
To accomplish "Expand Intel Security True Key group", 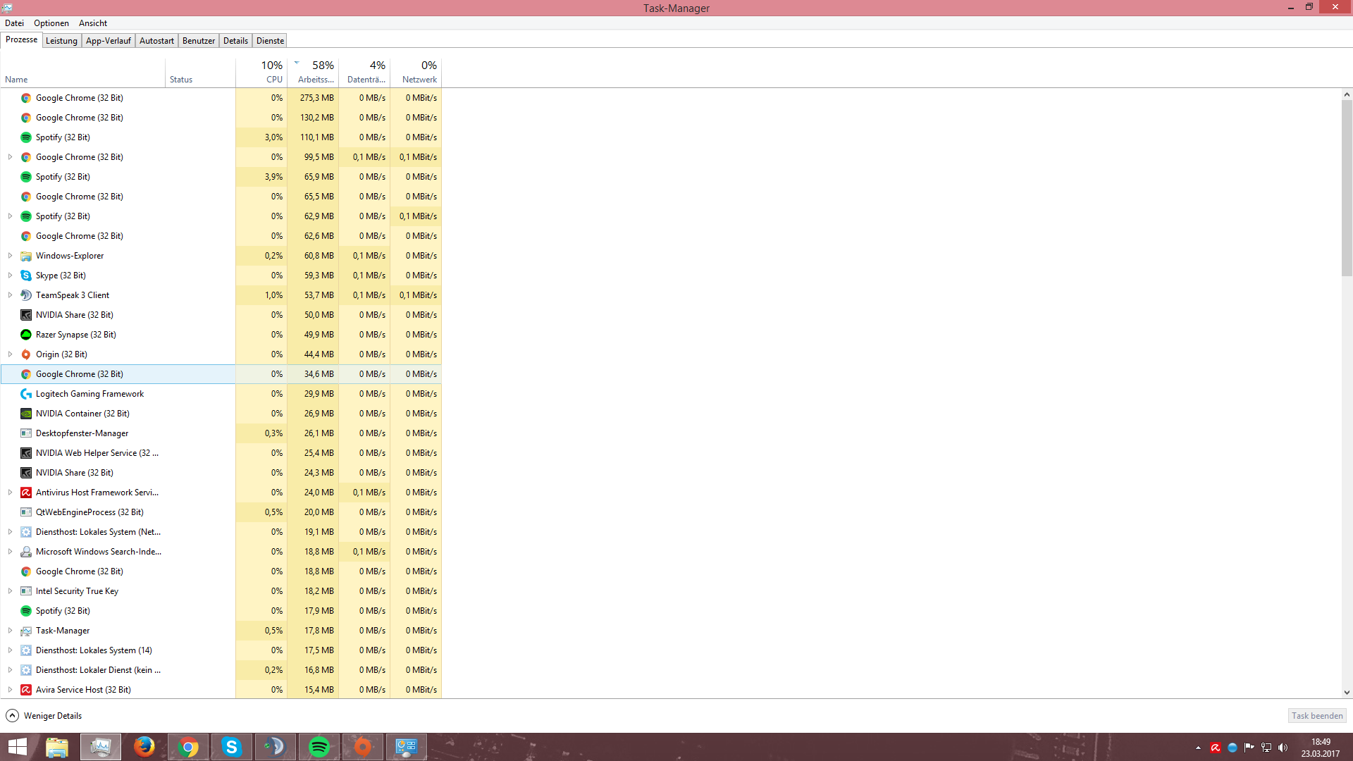I will (10, 591).
